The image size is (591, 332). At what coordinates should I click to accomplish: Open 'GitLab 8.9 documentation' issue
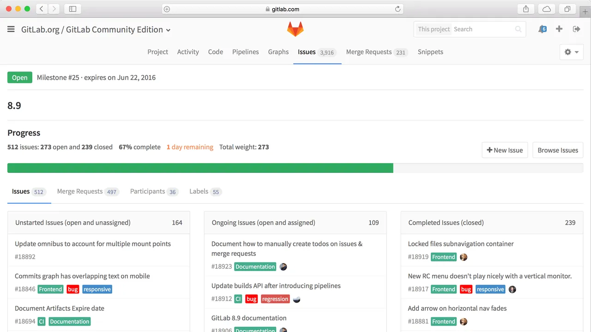click(249, 318)
